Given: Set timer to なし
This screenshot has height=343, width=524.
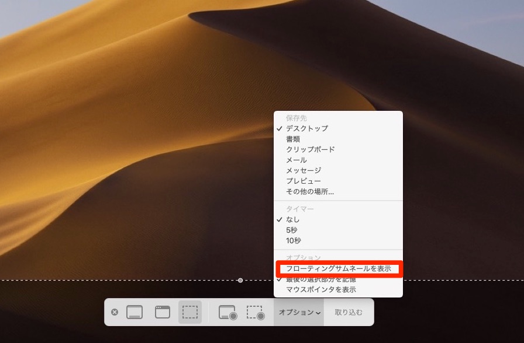Looking at the screenshot, I should pos(338,219).
